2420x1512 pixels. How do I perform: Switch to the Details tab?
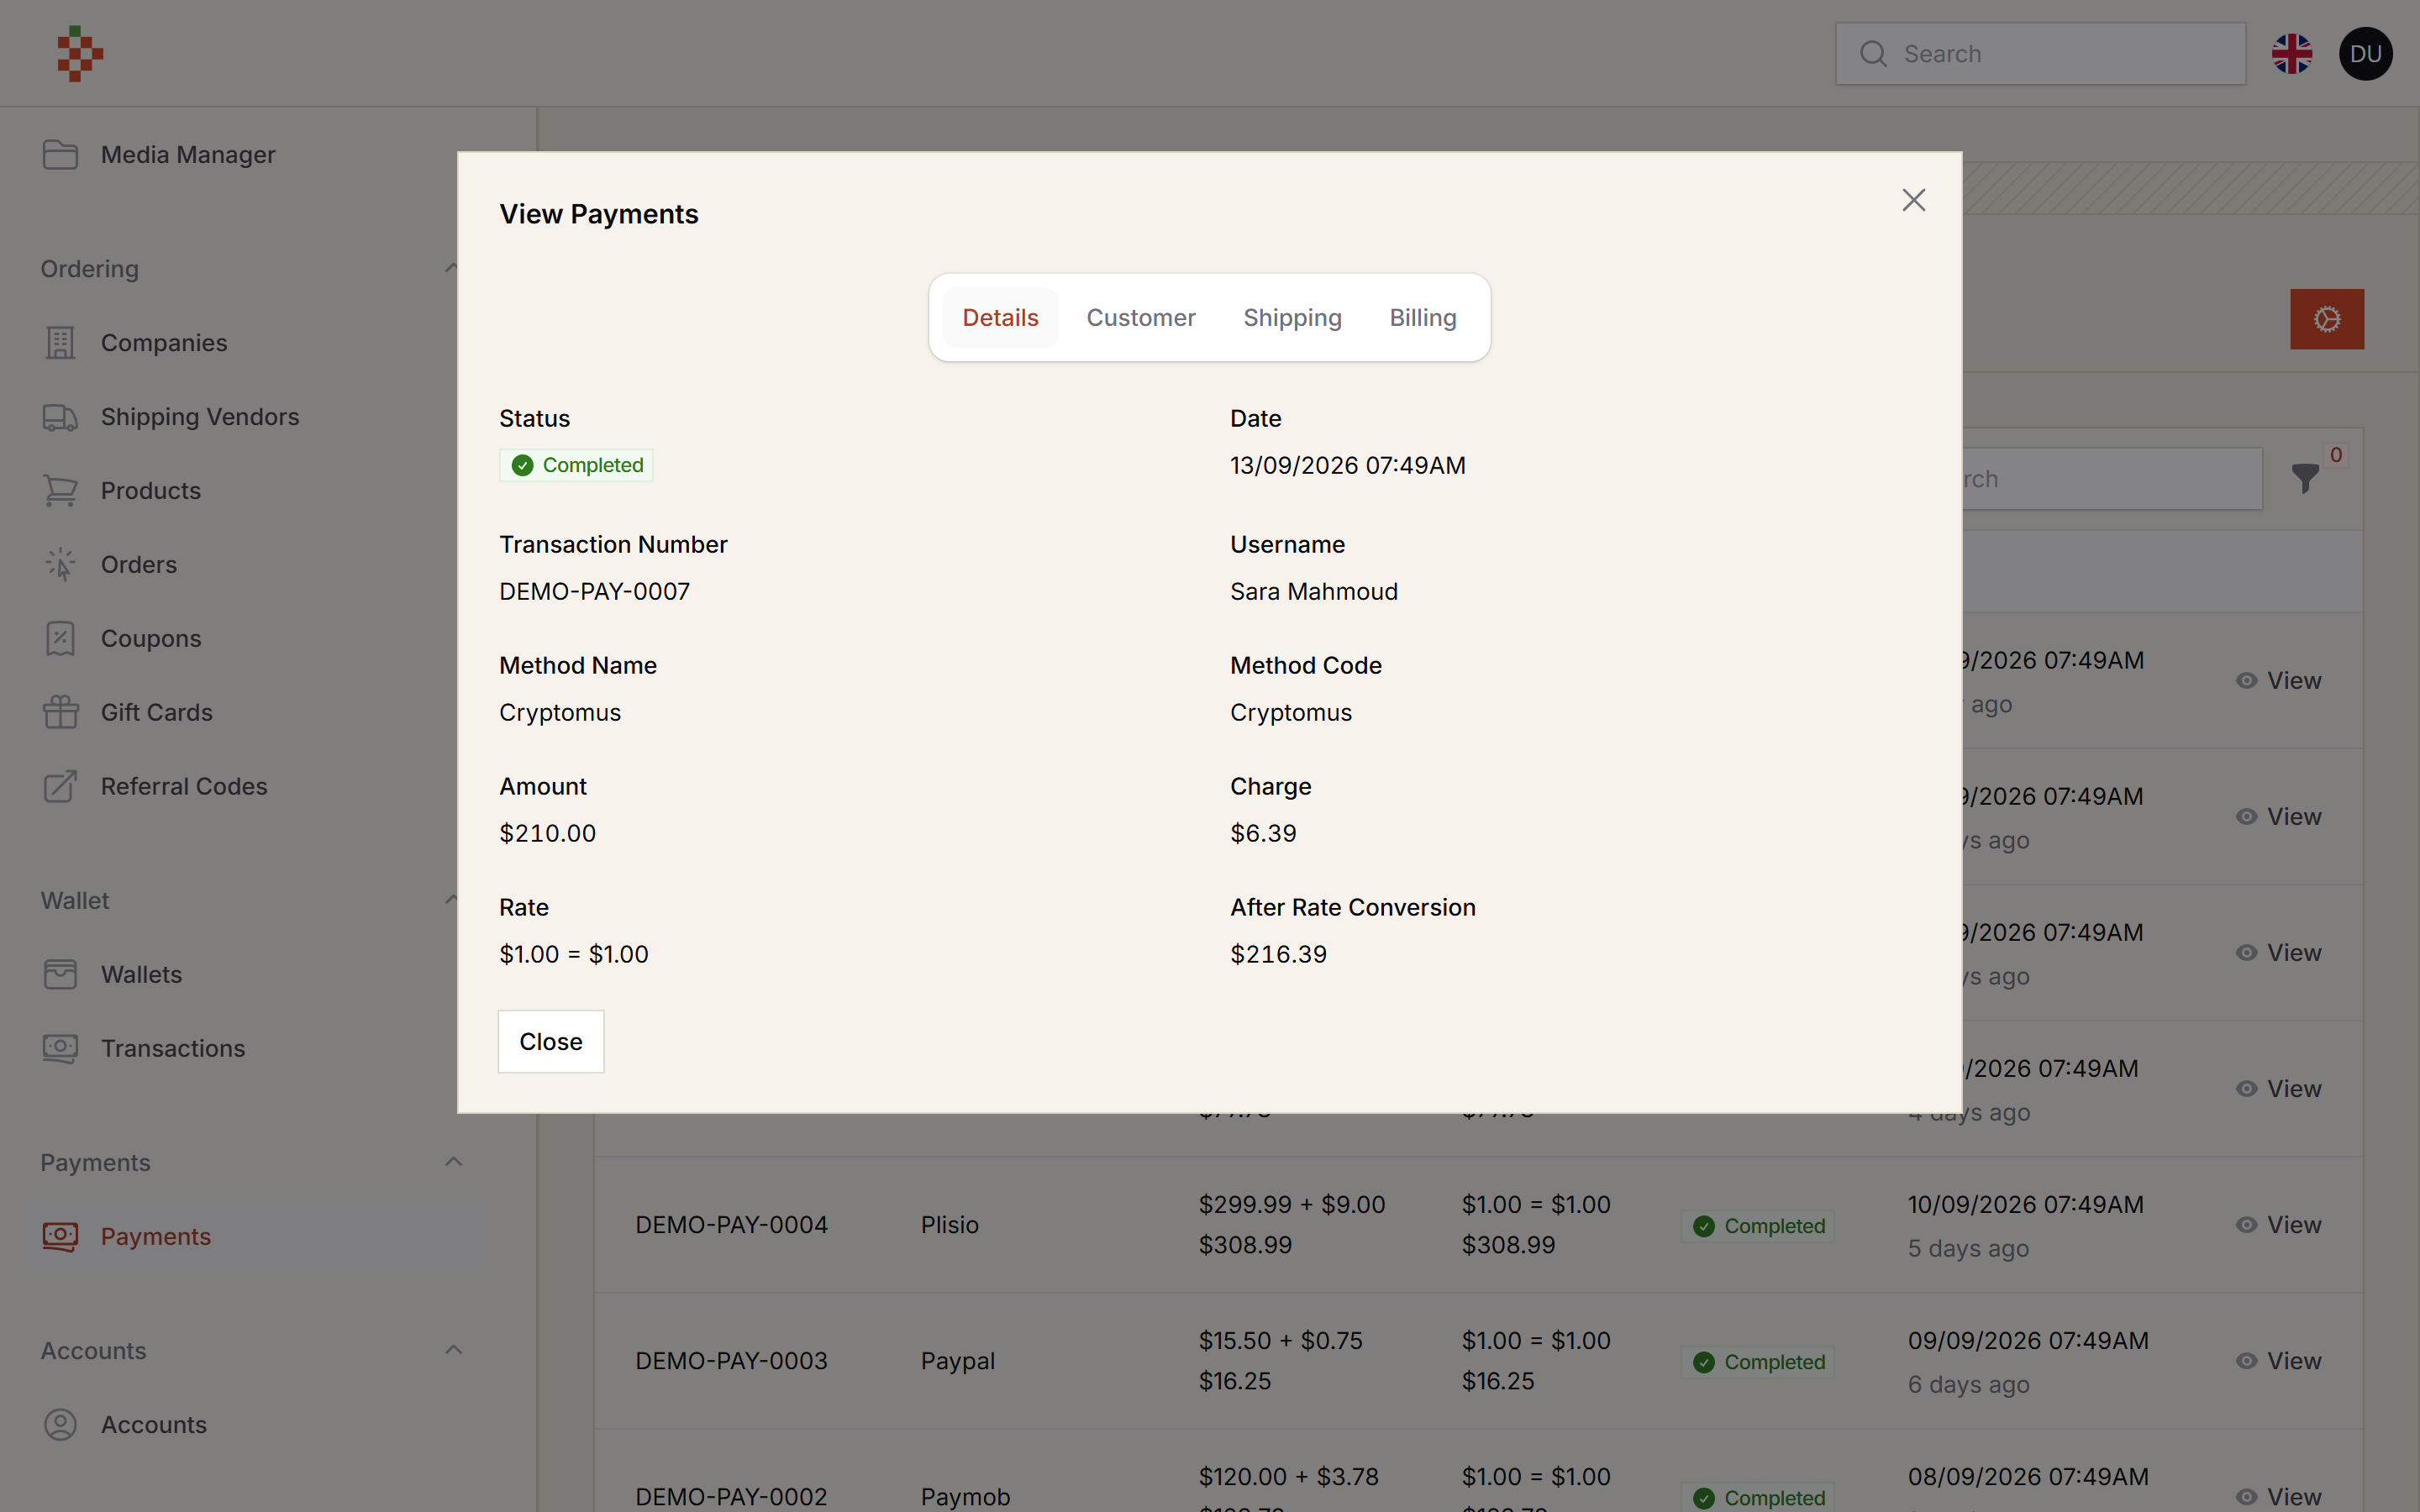[x=1000, y=318]
